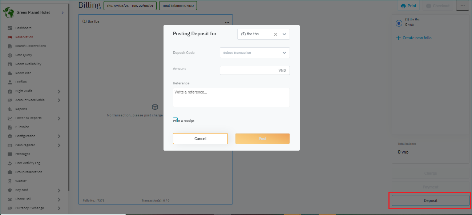Click the Charge button
The width and height of the screenshot is (472, 215).
click(x=431, y=173)
